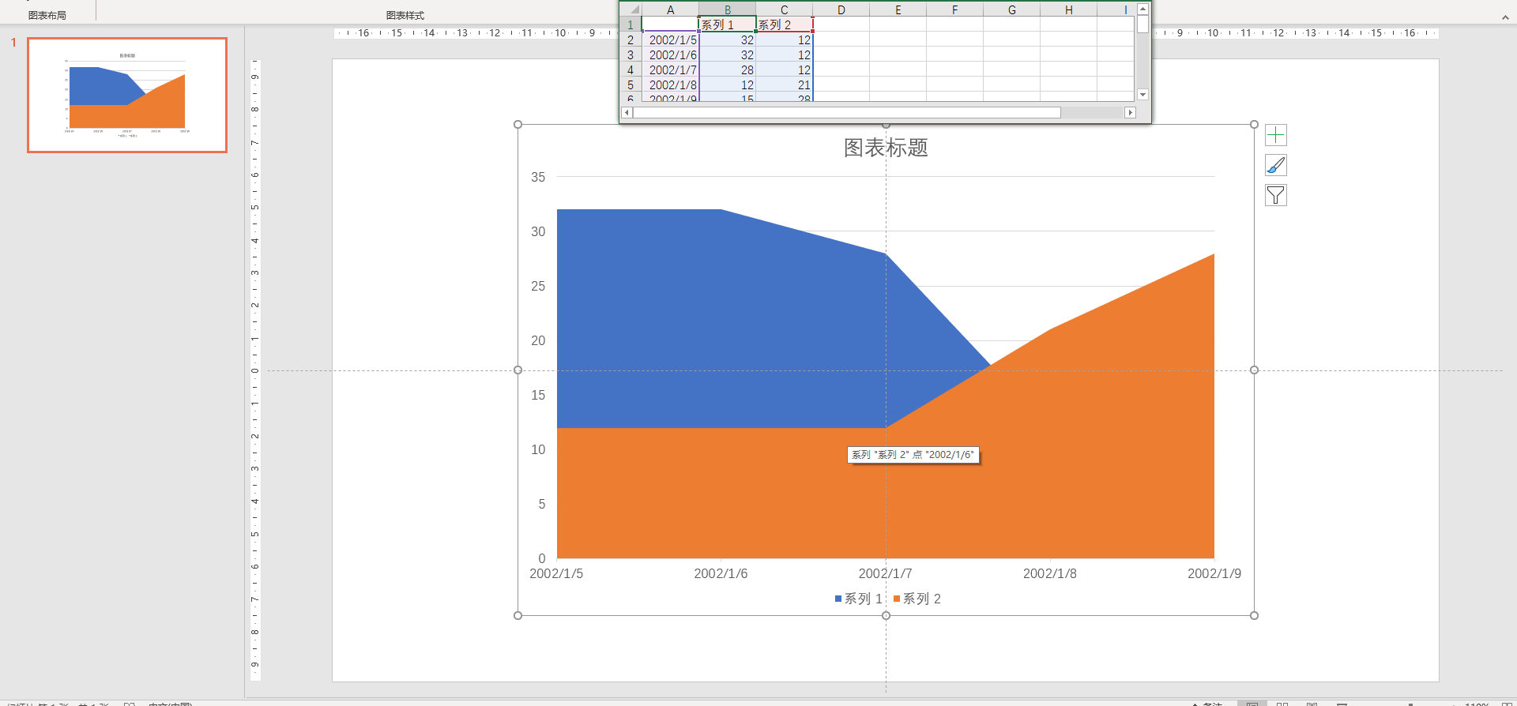Click the vertical axis value 20
1517x706 pixels.
pos(538,340)
